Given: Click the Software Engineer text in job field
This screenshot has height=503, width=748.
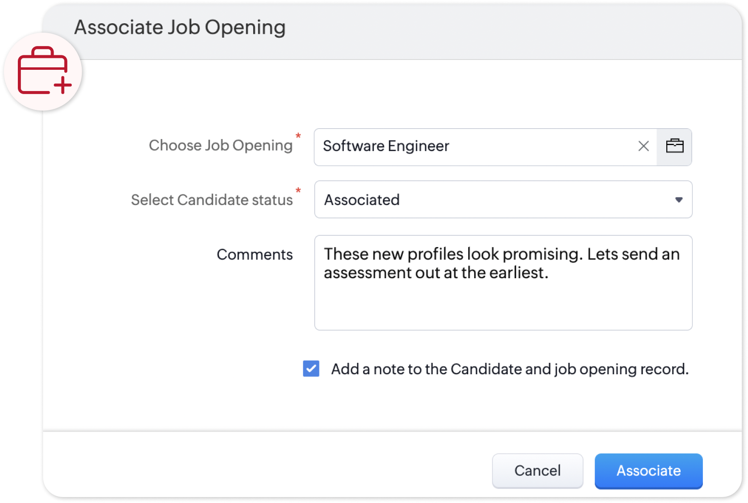Looking at the screenshot, I should point(386,146).
